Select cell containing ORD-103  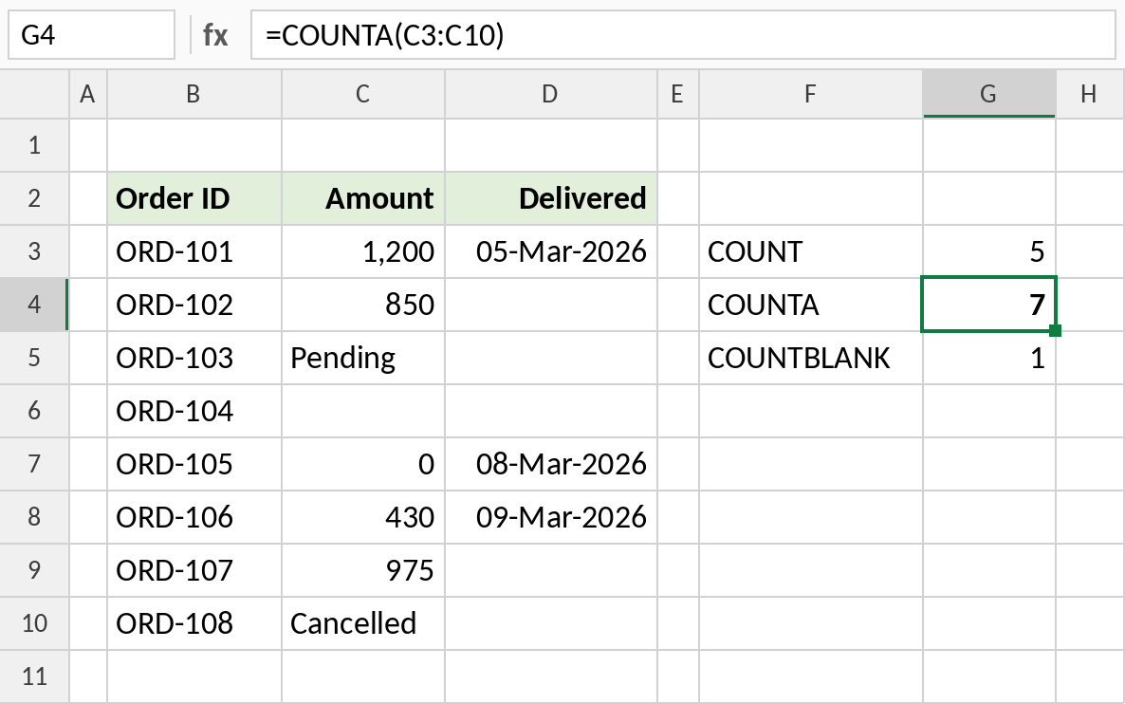point(194,358)
